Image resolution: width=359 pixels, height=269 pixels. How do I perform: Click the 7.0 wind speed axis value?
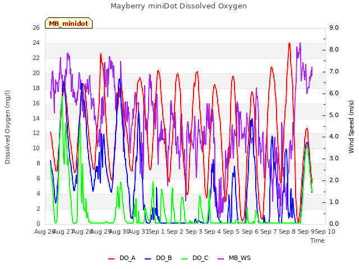click(x=334, y=71)
